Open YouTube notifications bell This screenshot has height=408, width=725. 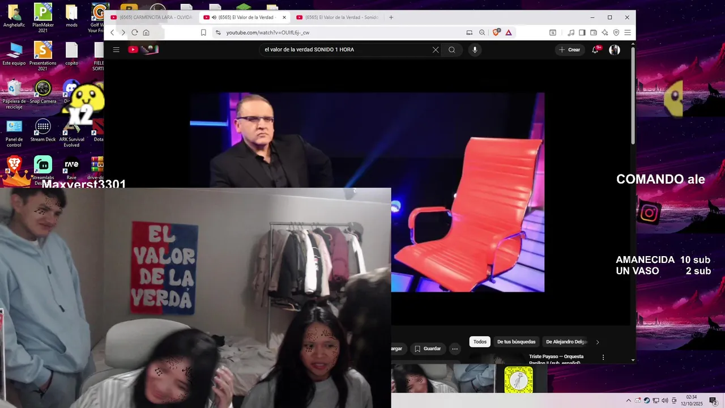pos(595,50)
